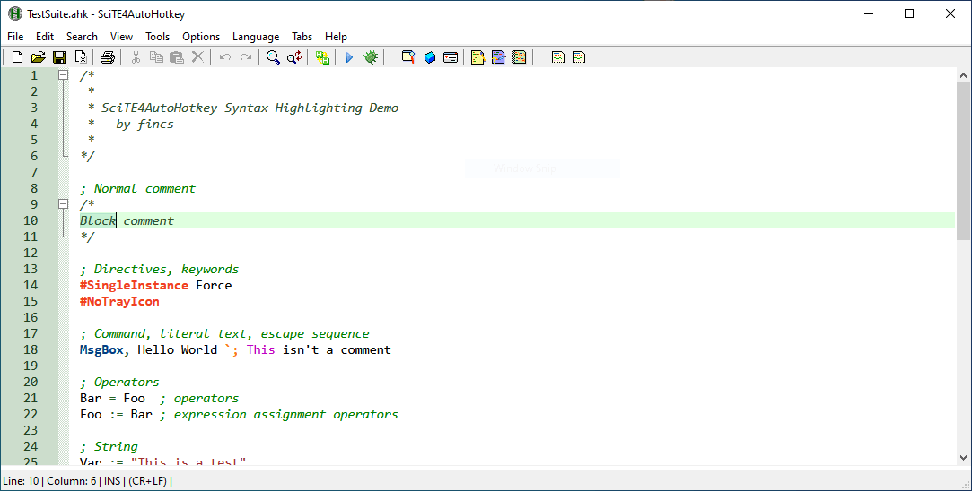
Task: Click the scrollbar down arrow
Action: point(963,458)
